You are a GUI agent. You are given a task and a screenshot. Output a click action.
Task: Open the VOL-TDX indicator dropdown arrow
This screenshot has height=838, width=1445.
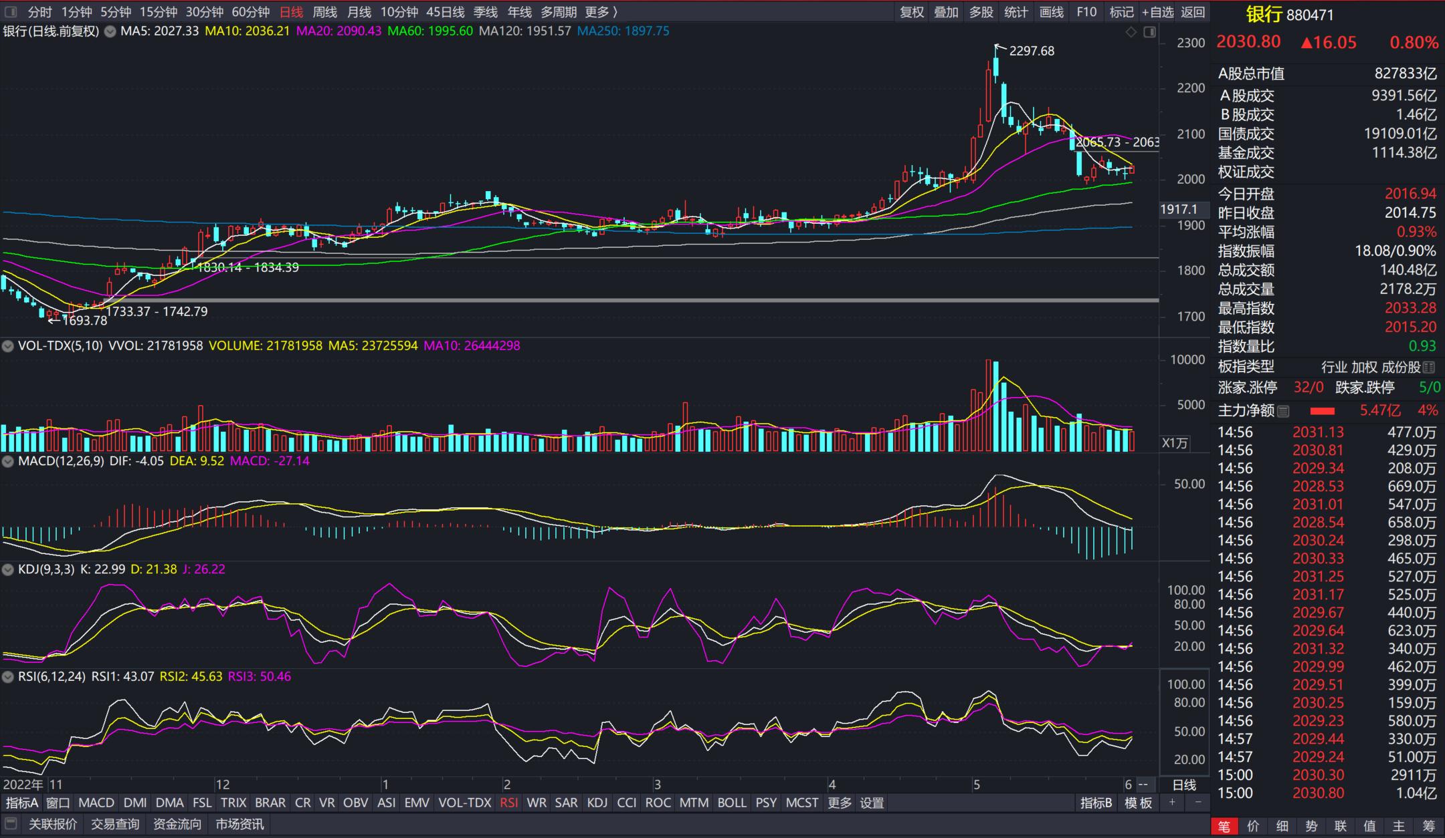click(8, 346)
